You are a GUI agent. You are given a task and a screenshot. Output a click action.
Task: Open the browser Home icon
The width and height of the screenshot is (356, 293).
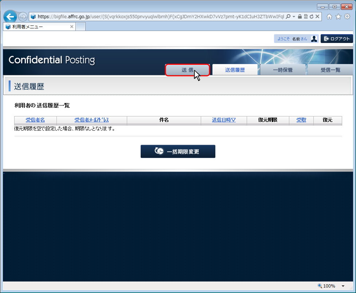[329, 16]
